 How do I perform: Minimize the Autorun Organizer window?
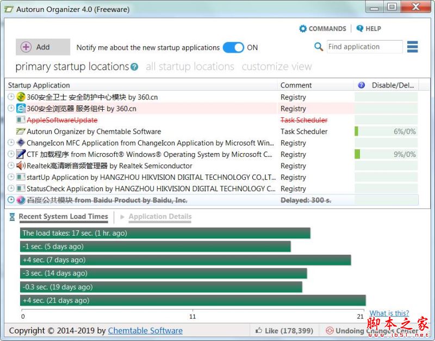(x=374, y=7)
